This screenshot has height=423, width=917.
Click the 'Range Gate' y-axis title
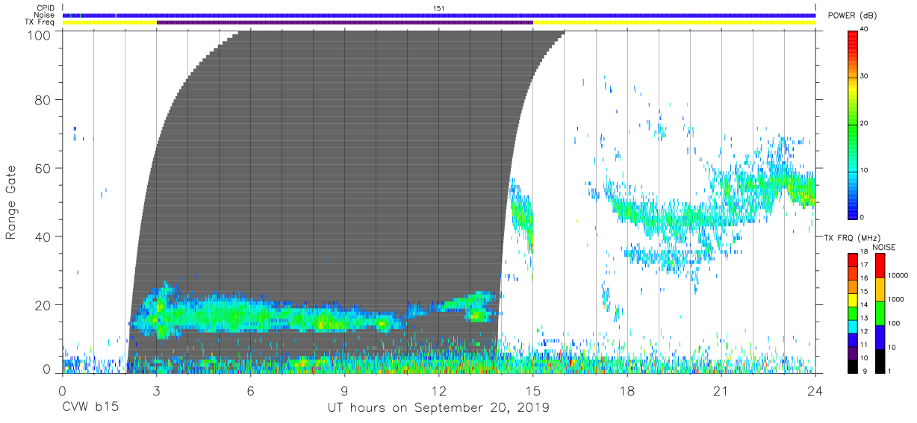point(11,203)
